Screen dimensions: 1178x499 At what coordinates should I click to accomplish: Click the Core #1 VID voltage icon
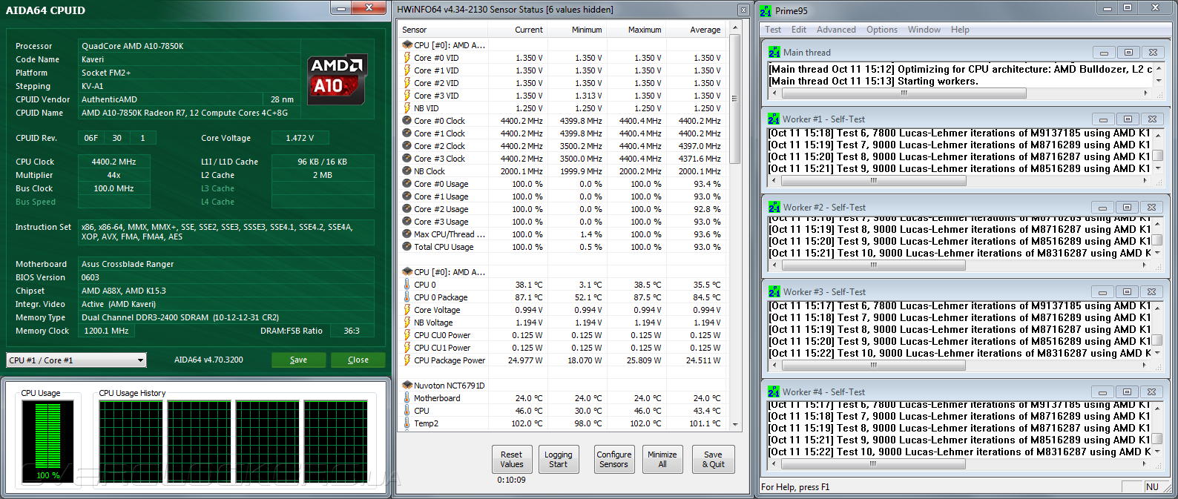407,70
